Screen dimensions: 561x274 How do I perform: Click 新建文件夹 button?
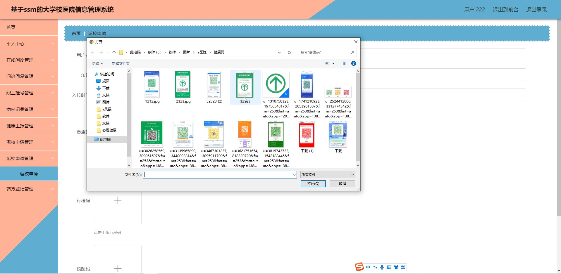pyautogui.click(x=121, y=63)
